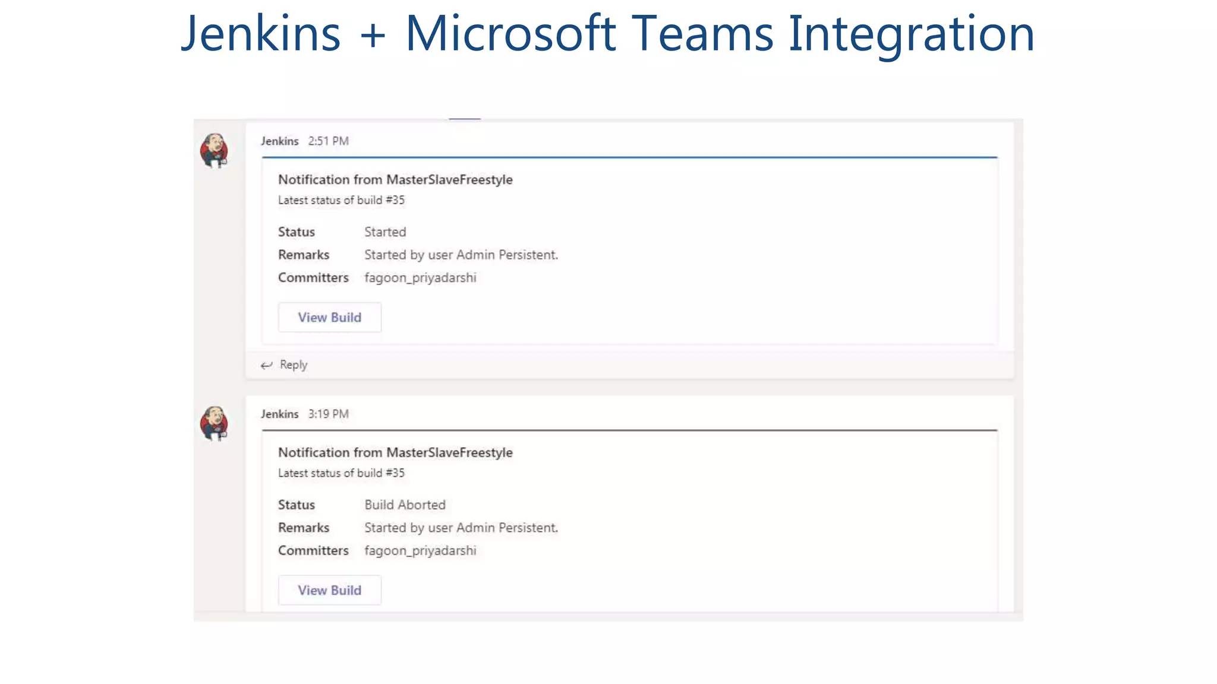Click 'Latest status of build #35' in the first card
1217x684 pixels.
[341, 200]
